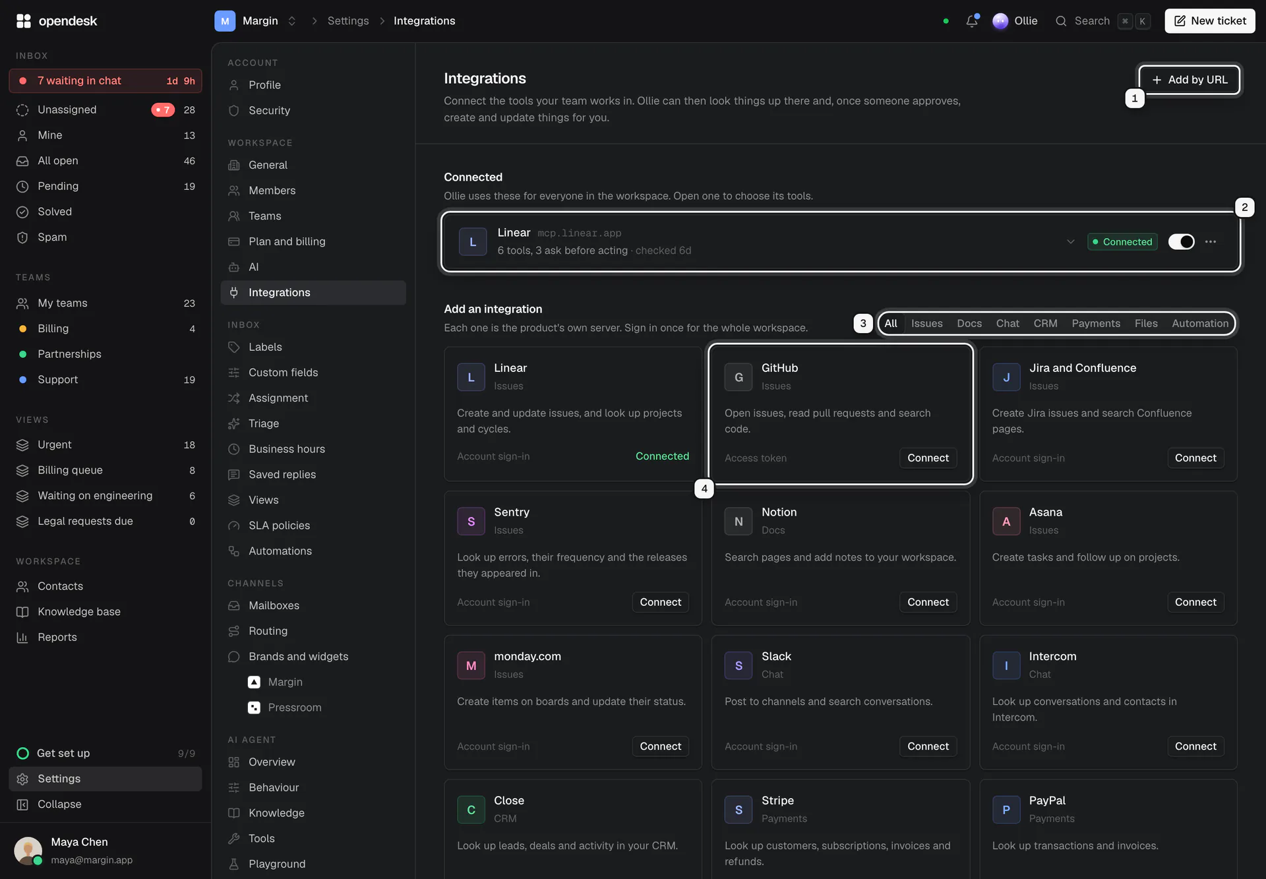Open Security settings shield icon
The width and height of the screenshot is (1266, 879).
pyautogui.click(x=233, y=111)
